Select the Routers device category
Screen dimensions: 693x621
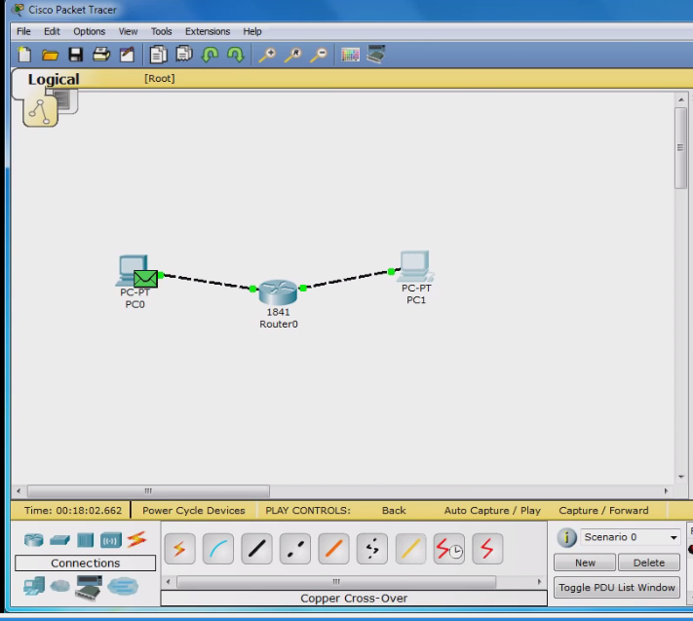point(33,540)
